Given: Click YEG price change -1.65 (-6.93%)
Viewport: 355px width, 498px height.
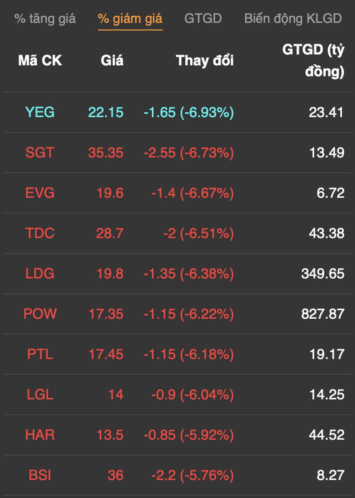Looking at the screenshot, I should tap(189, 112).
